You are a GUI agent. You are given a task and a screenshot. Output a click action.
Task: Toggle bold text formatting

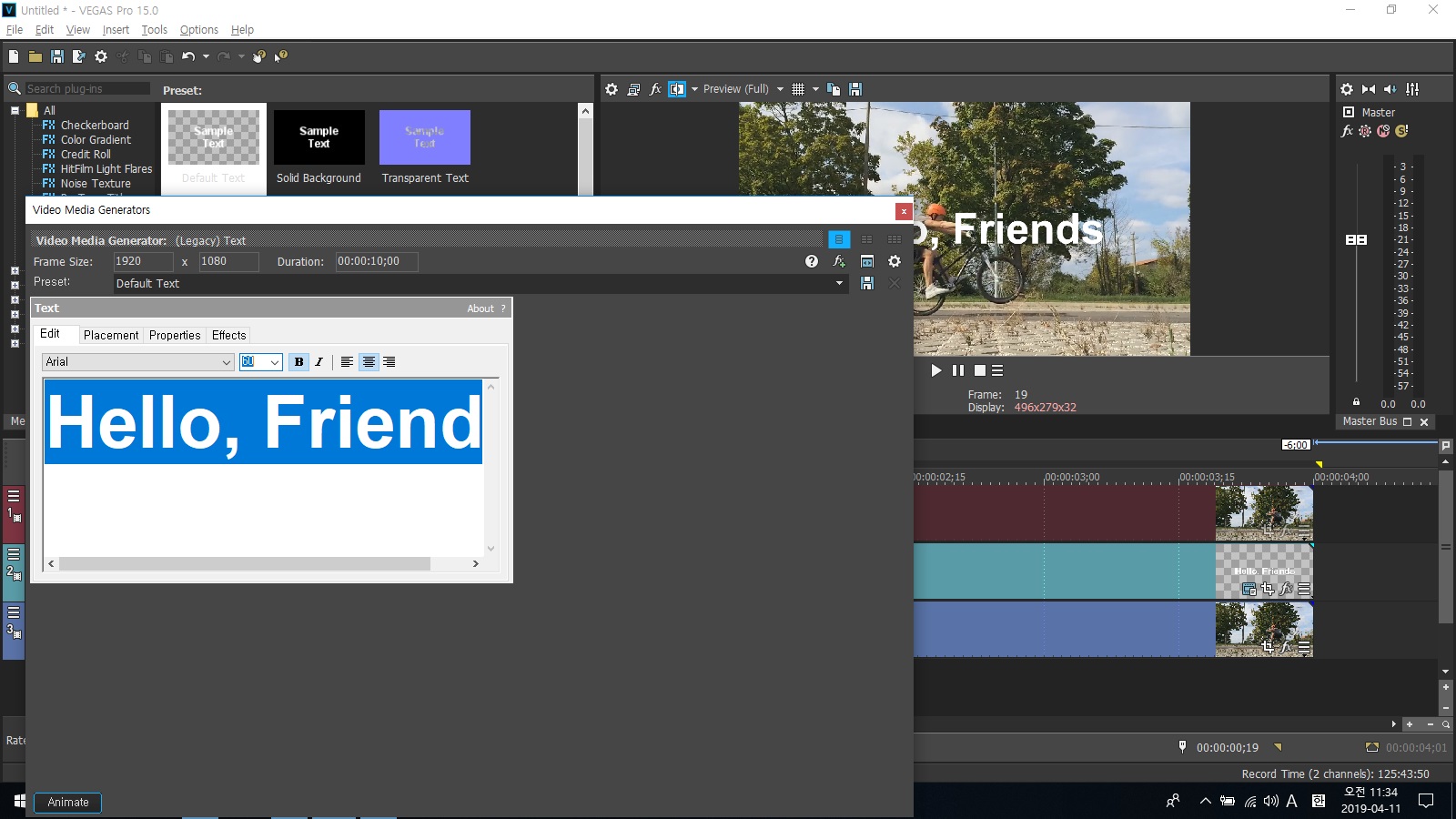(298, 361)
